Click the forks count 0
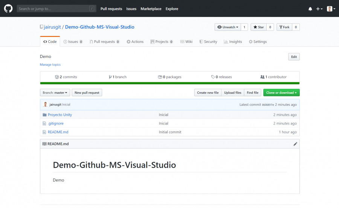This screenshot has width=339, height=208. 296,27
